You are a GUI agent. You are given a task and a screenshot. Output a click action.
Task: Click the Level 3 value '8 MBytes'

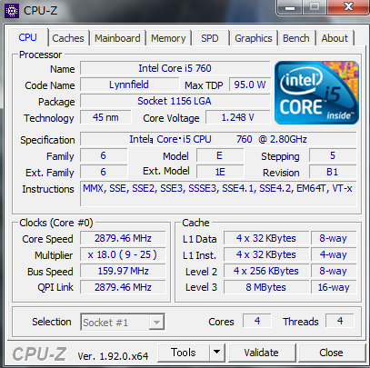[266, 287]
